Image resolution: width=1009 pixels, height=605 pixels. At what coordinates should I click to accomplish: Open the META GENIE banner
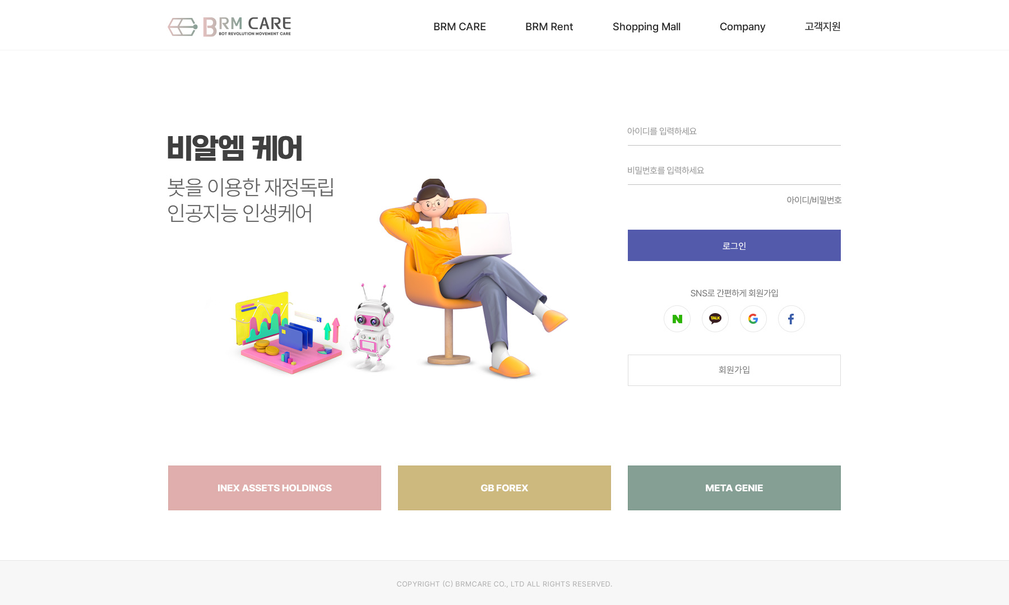click(734, 488)
